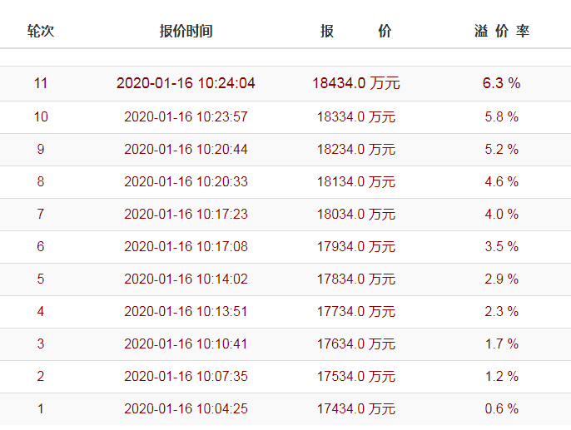
Task: Click the 18334.0 万元 bid price
Action: tap(356, 117)
